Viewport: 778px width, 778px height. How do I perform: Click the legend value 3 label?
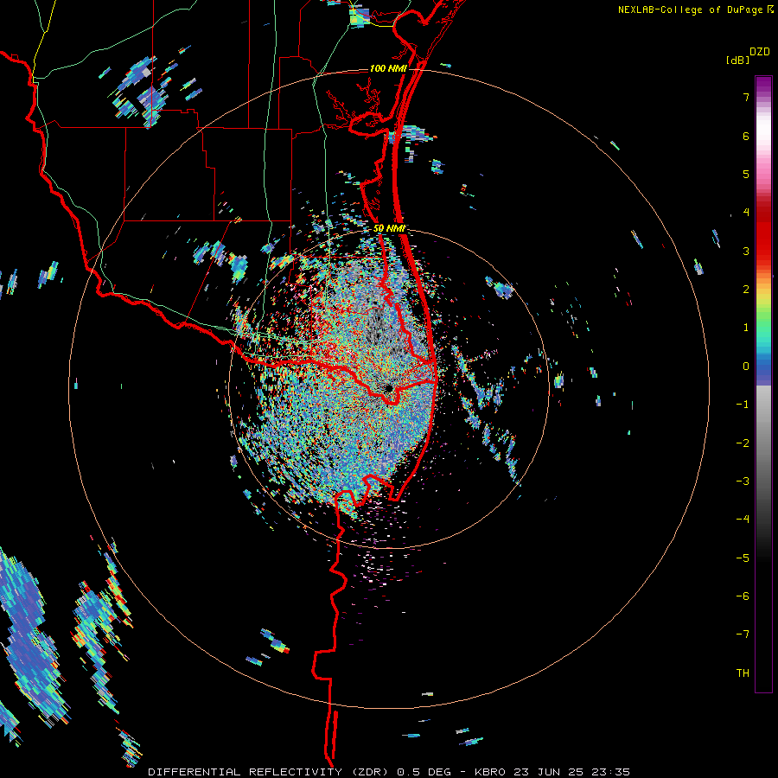(746, 251)
